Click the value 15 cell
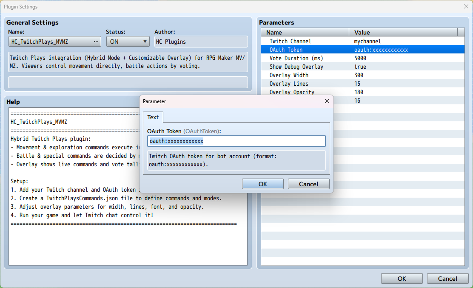Viewport: 473px width, 288px height. [357, 84]
